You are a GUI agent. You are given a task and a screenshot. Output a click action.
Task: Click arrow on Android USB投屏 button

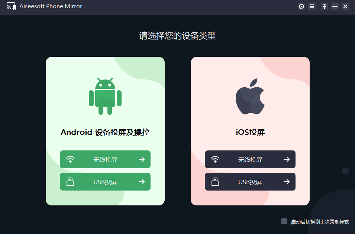(142, 182)
